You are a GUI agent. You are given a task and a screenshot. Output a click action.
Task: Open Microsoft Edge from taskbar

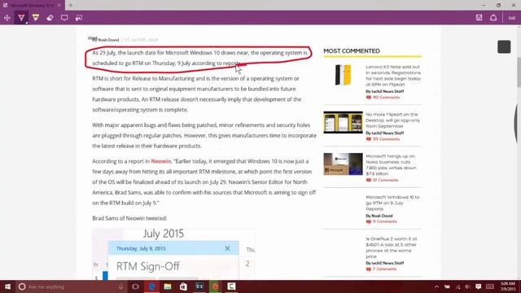(152, 286)
